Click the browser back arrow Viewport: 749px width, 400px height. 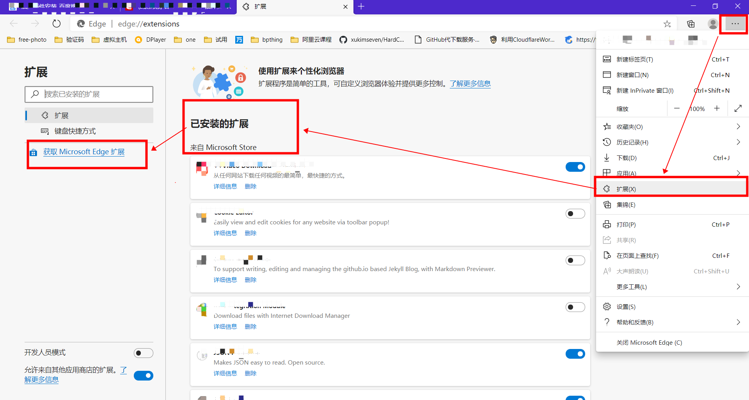[14, 24]
